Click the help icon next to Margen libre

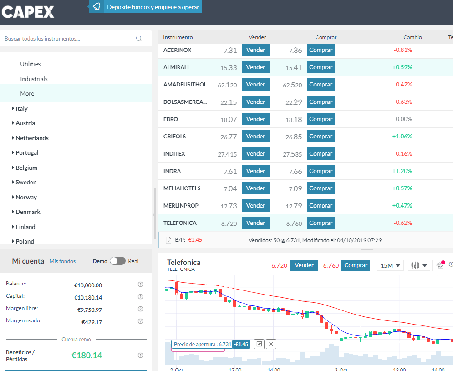pyautogui.click(x=140, y=309)
